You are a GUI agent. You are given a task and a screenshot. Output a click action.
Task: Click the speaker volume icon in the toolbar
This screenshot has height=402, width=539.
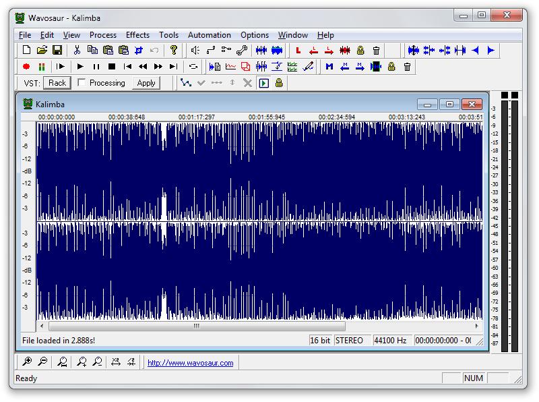[195, 50]
